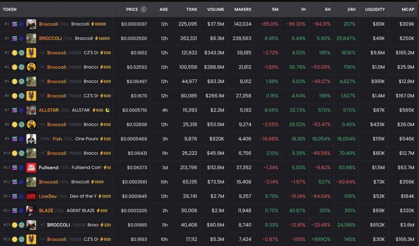The width and height of the screenshot is (419, 246).
Task: Open the ALLSTAR token link
Action: 49,110
